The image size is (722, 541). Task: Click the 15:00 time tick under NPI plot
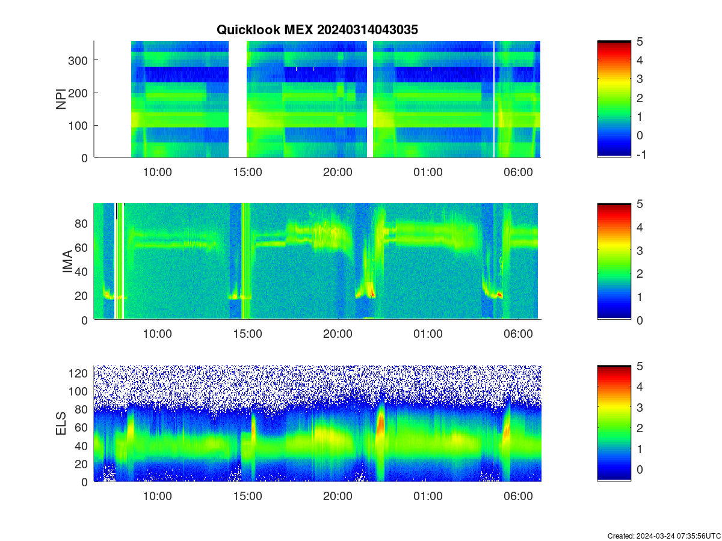247,172
